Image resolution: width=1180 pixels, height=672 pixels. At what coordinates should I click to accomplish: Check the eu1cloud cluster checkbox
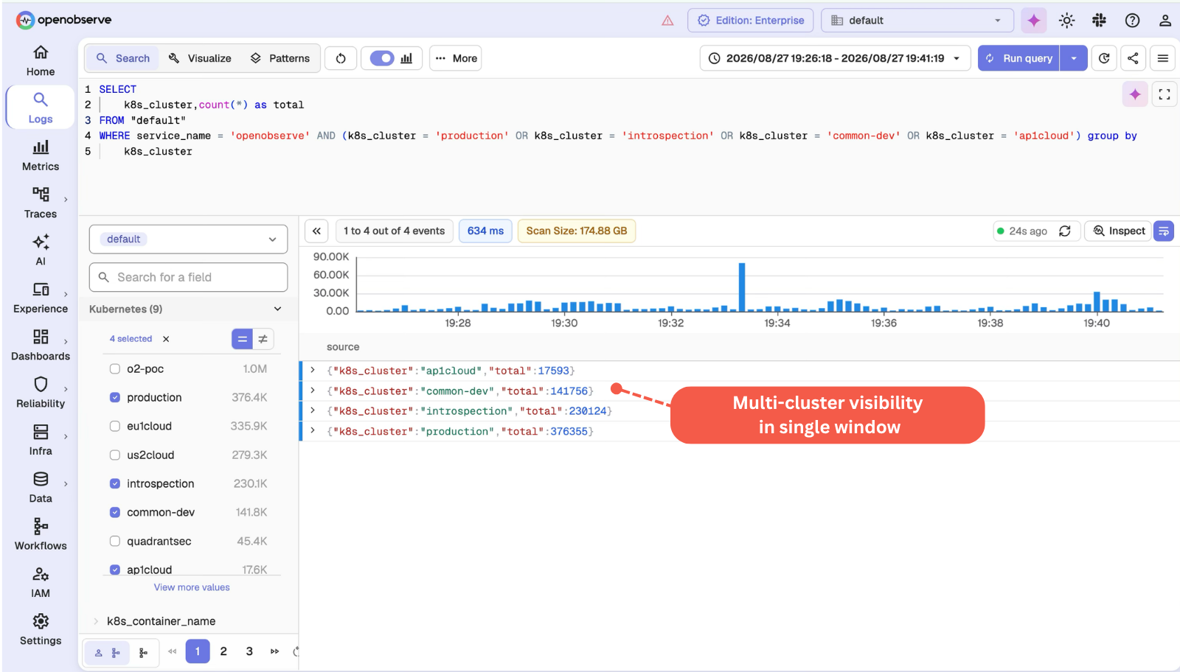point(115,426)
